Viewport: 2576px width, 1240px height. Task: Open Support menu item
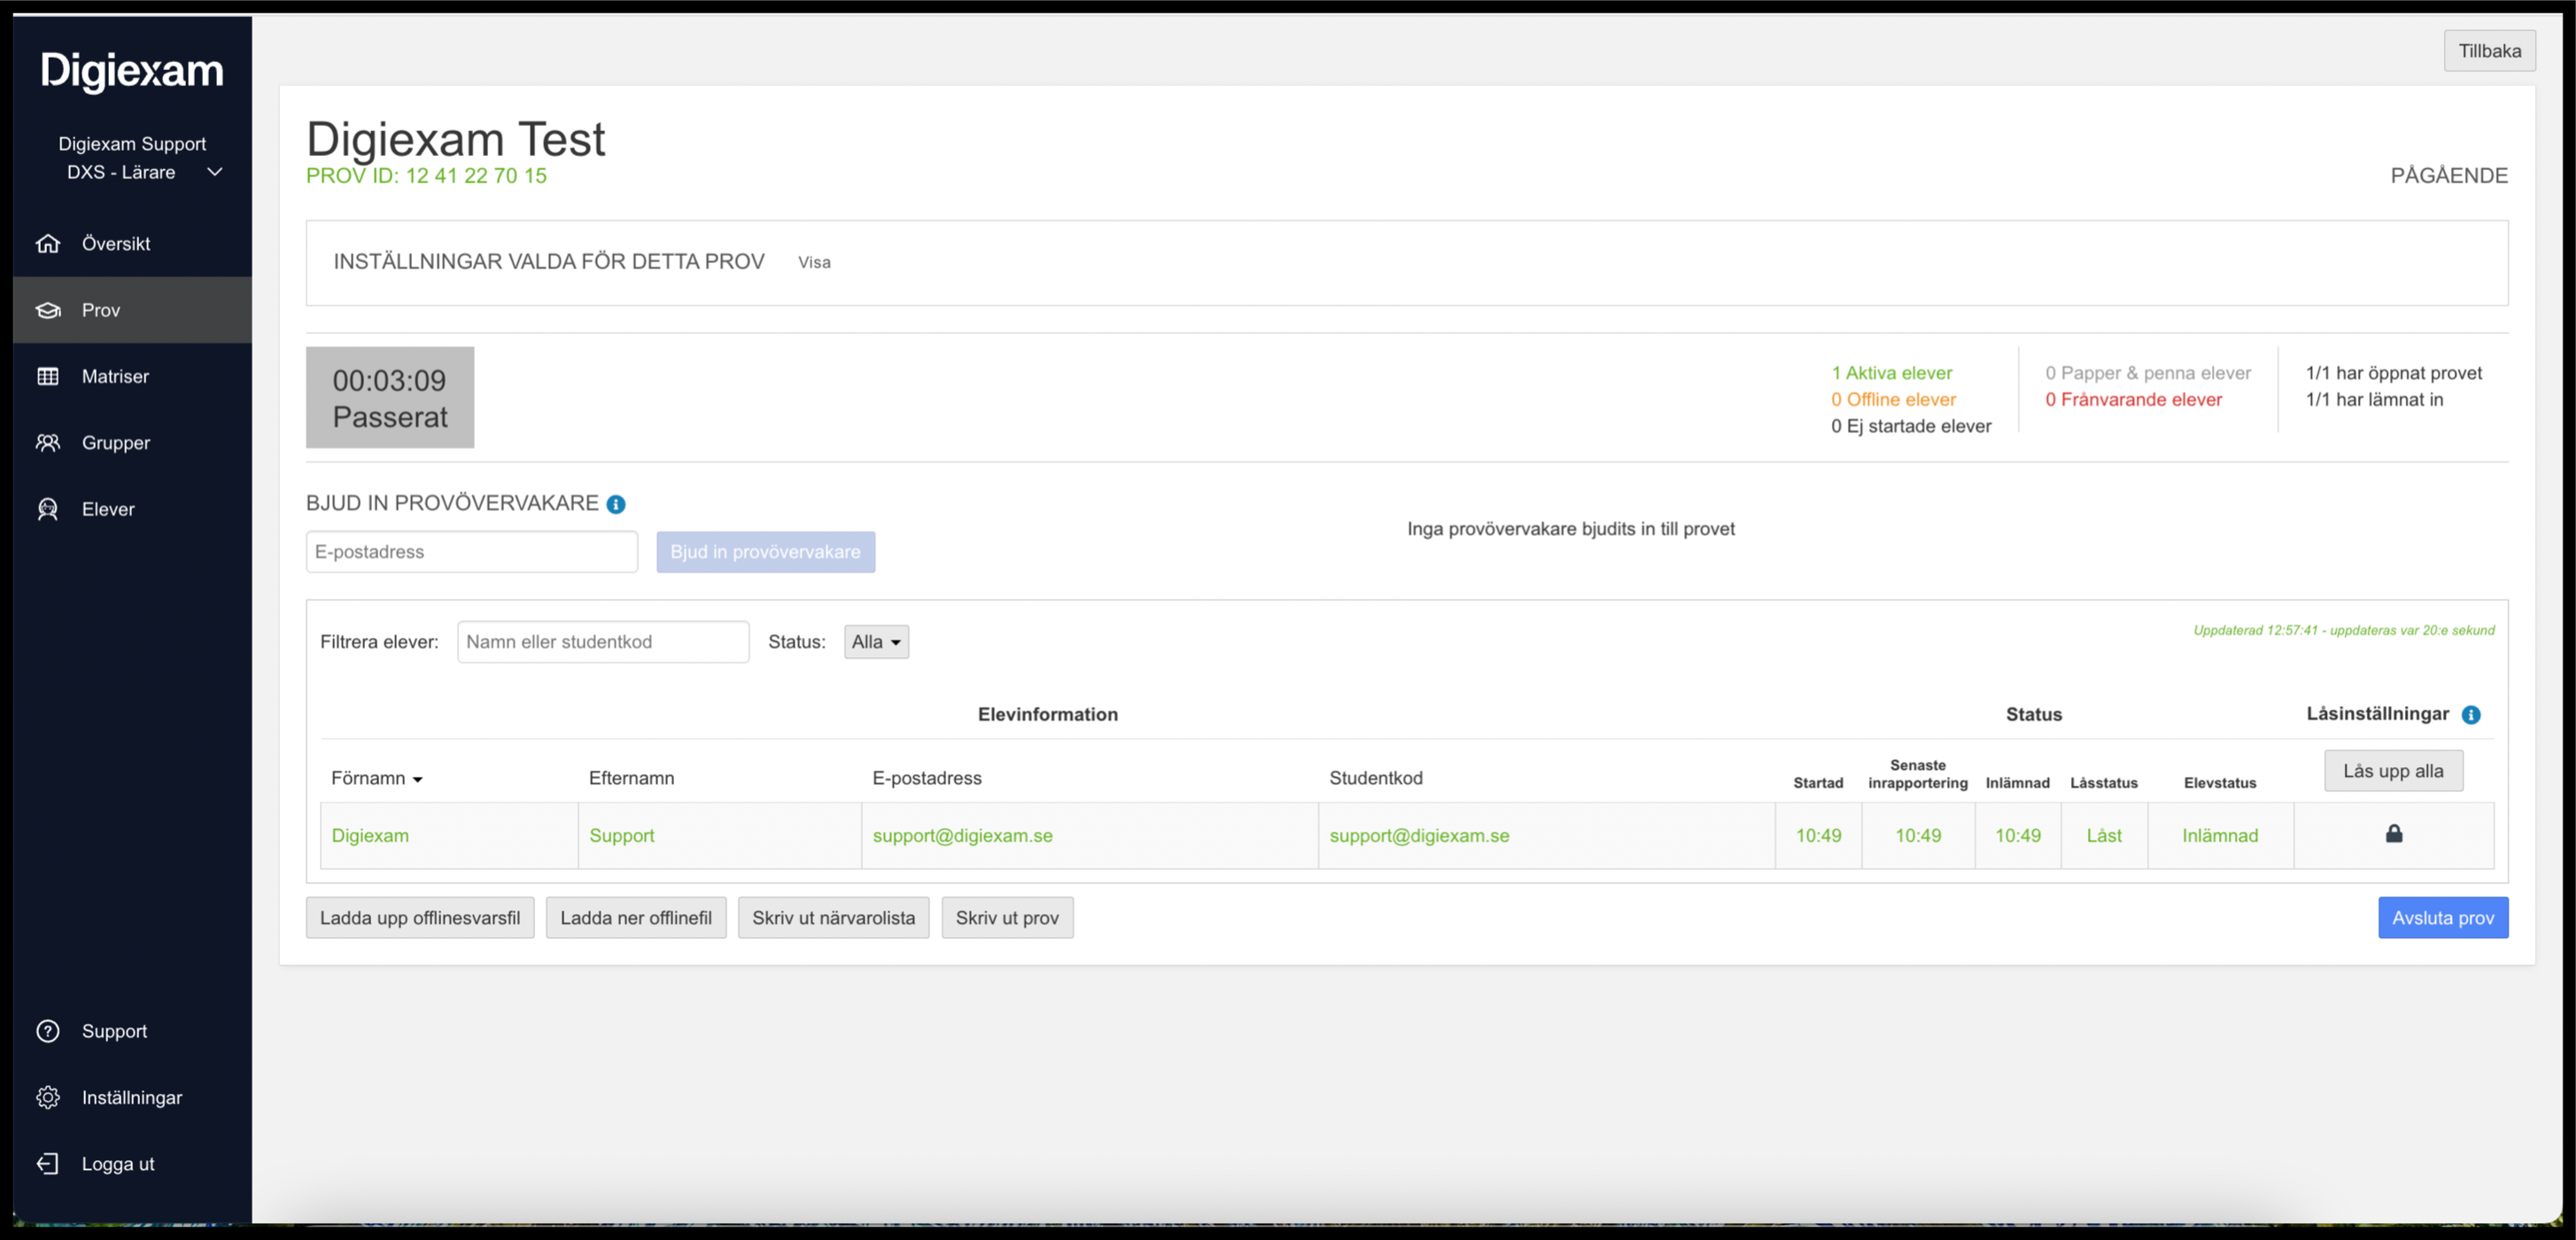coord(132,1031)
